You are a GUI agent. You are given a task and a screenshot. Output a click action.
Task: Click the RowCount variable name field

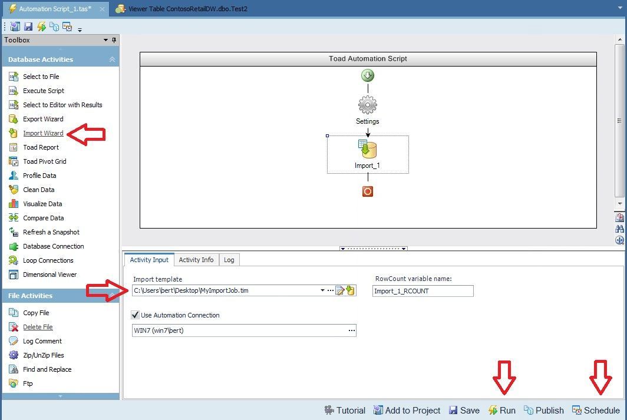423,291
